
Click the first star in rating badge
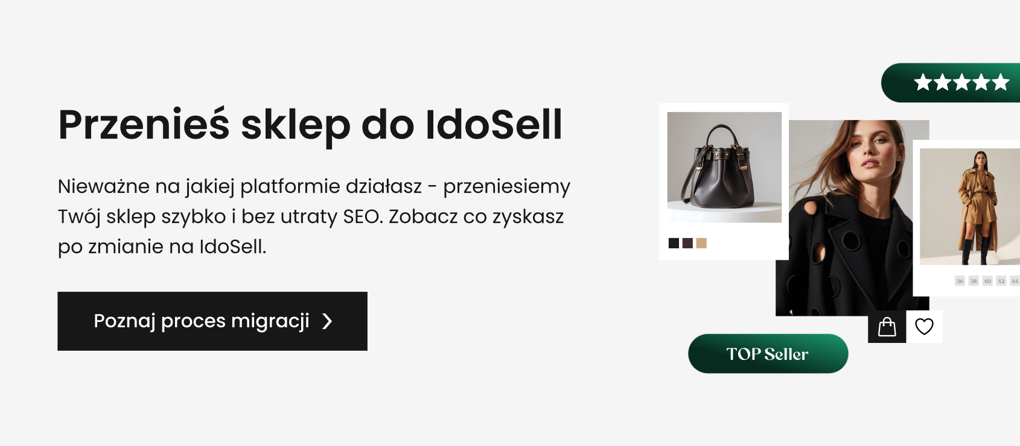tap(923, 83)
